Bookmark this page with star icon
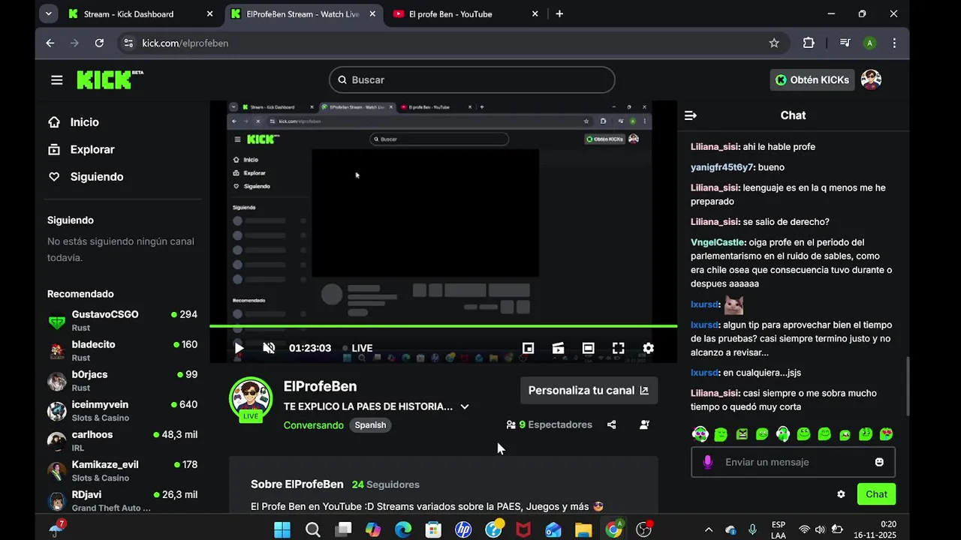This screenshot has width=961, height=540. (774, 43)
